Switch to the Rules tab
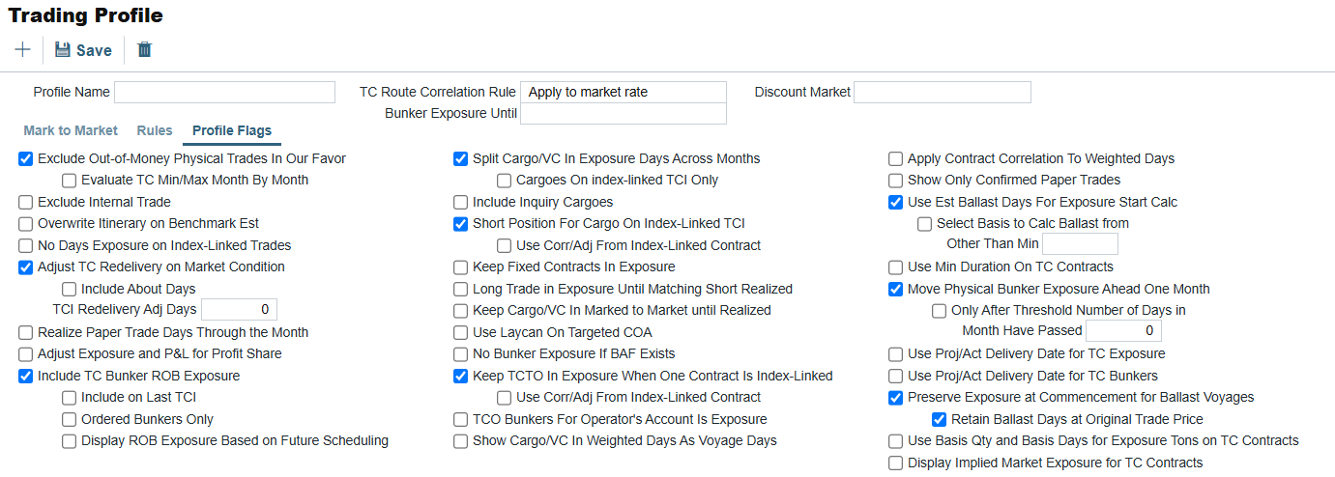 pyautogui.click(x=155, y=130)
